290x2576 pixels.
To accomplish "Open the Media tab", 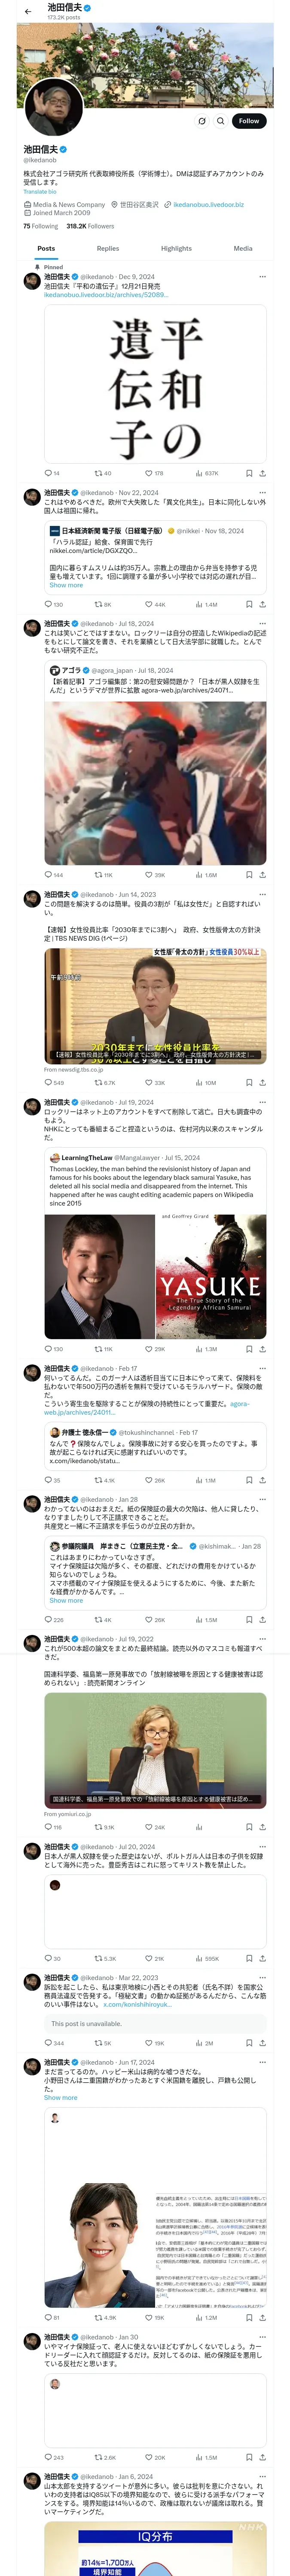I will click(x=243, y=248).
